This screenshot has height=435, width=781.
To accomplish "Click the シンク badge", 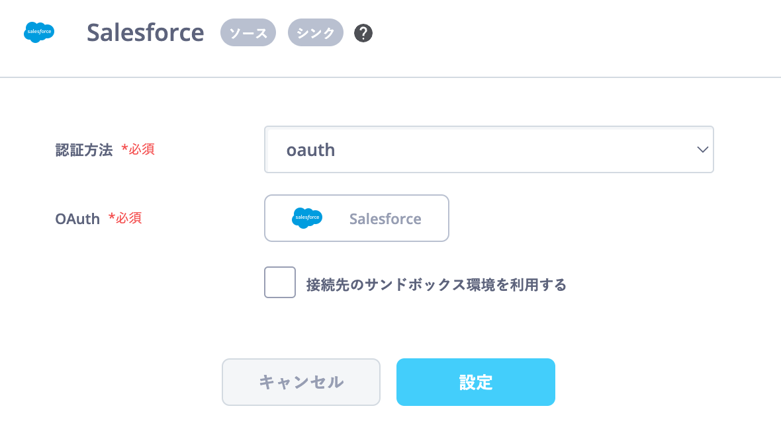I will click(x=315, y=32).
